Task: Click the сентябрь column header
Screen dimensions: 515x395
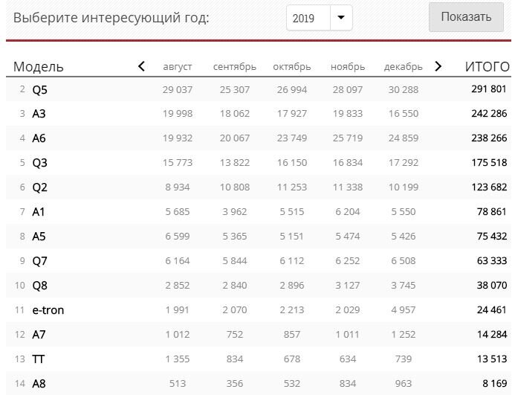Action: coord(235,67)
